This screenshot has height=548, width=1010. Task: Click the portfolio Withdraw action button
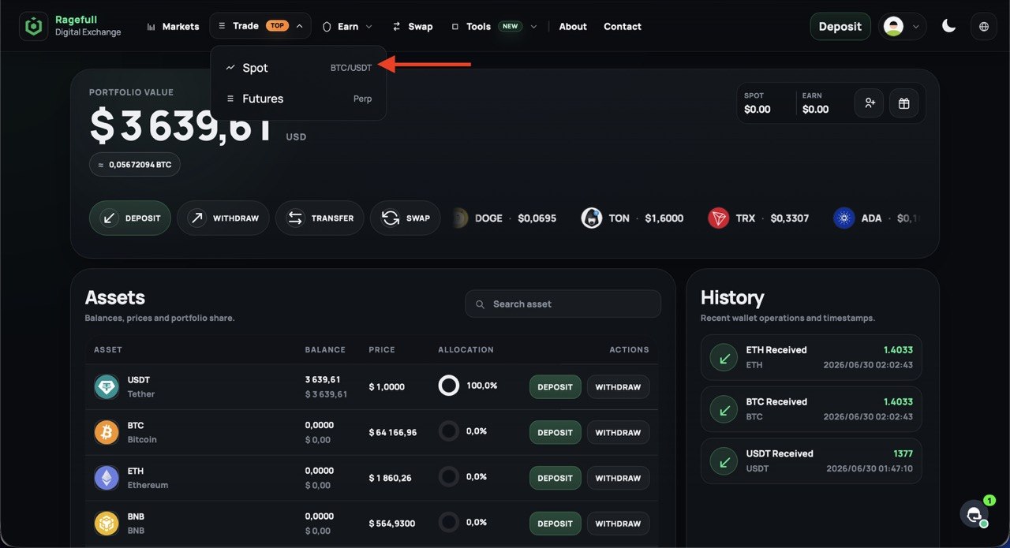tap(223, 218)
